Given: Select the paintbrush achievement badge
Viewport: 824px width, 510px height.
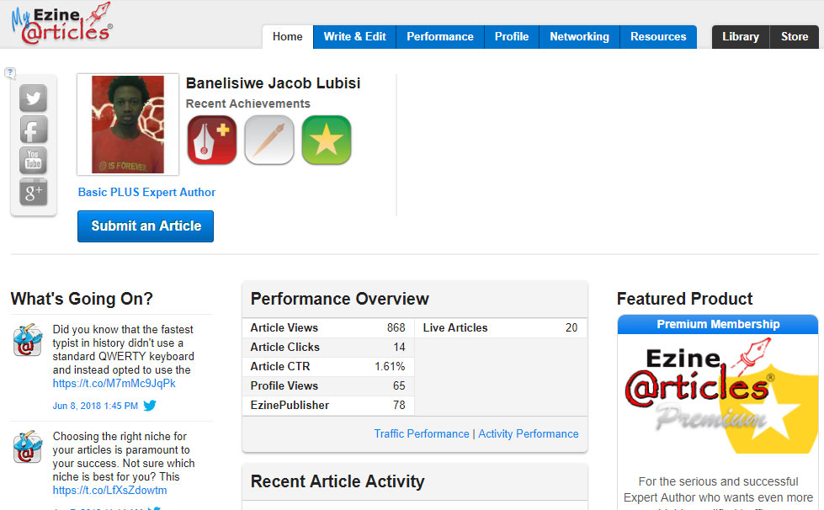Looking at the screenshot, I should [269, 140].
